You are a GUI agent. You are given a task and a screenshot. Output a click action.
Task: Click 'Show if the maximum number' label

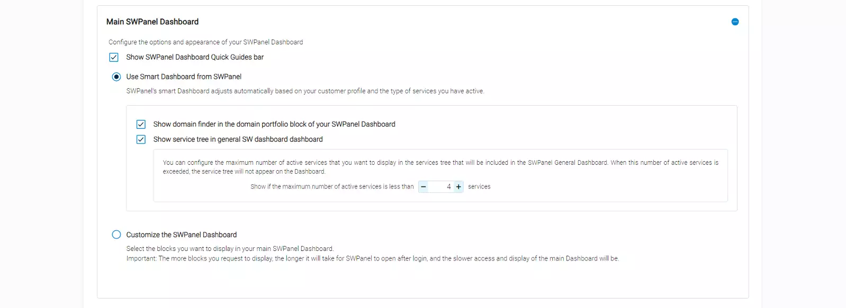point(332,186)
